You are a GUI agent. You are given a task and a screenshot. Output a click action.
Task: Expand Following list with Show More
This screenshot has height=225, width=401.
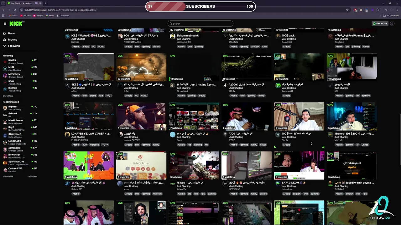click(x=8, y=96)
